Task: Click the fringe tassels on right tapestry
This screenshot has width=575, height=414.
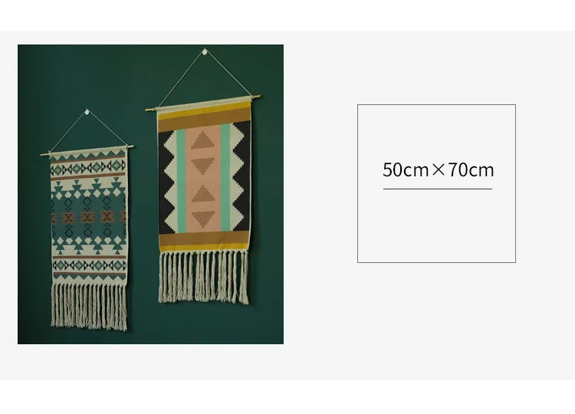Action: tap(203, 277)
